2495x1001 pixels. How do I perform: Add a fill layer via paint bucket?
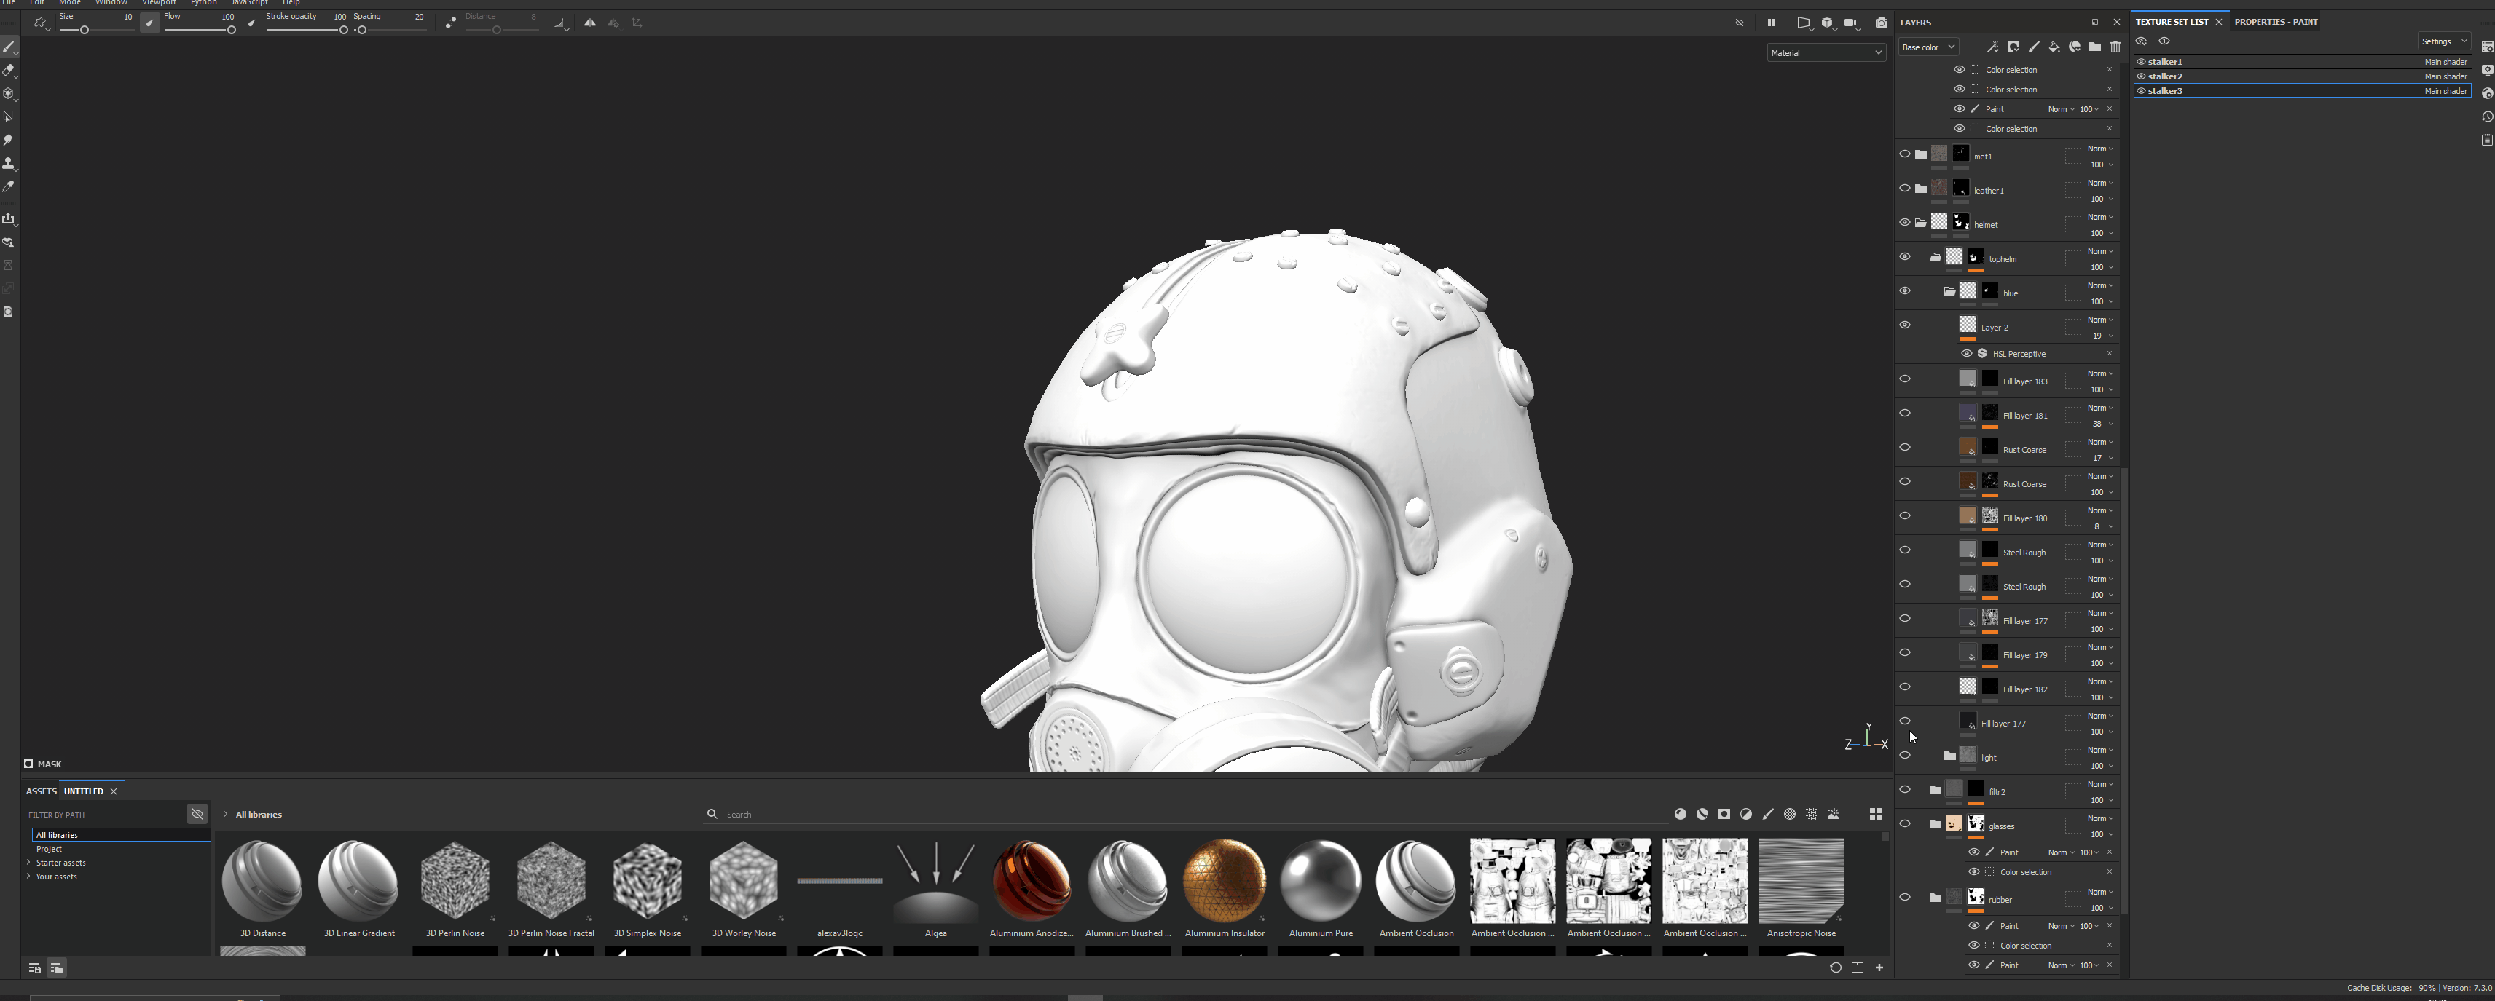pyautogui.click(x=2054, y=47)
